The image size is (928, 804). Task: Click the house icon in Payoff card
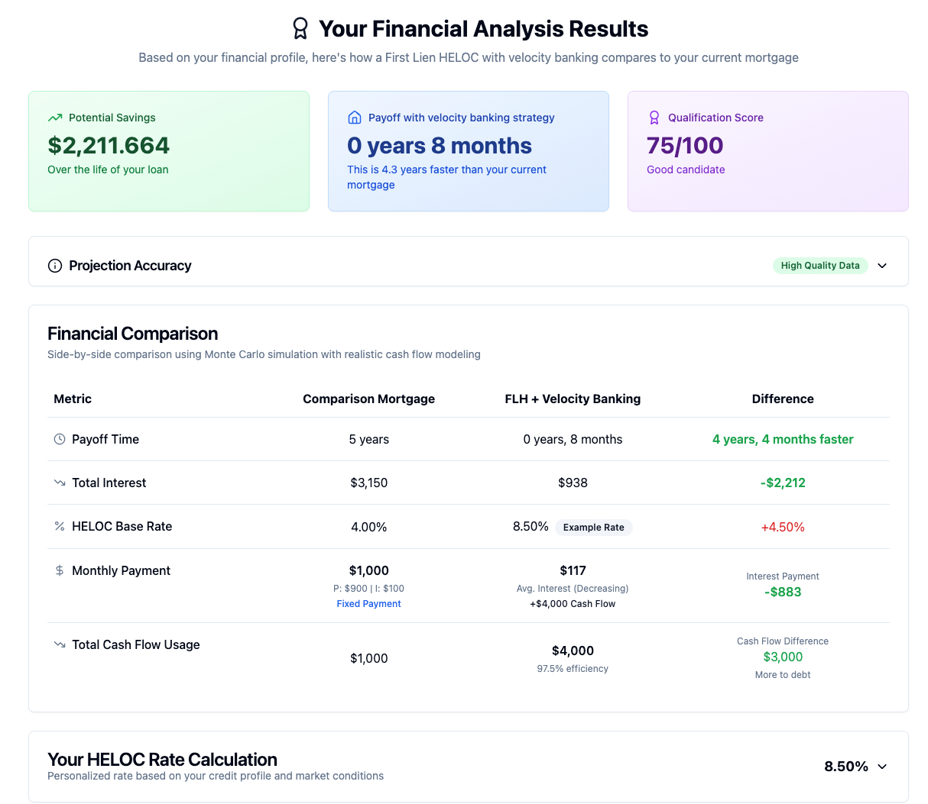coord(355,118)
